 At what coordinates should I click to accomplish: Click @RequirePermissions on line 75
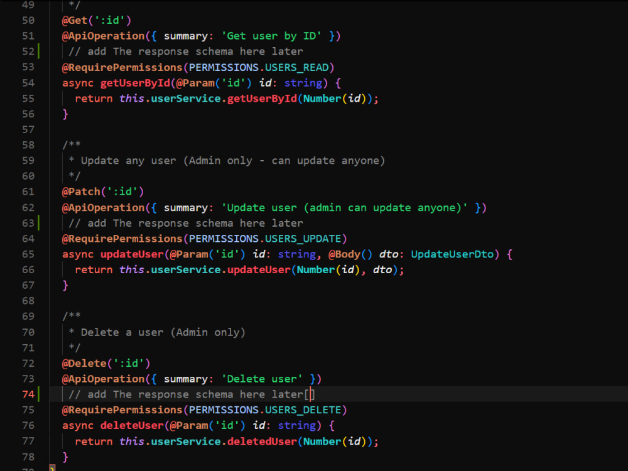tap(122, 410)
